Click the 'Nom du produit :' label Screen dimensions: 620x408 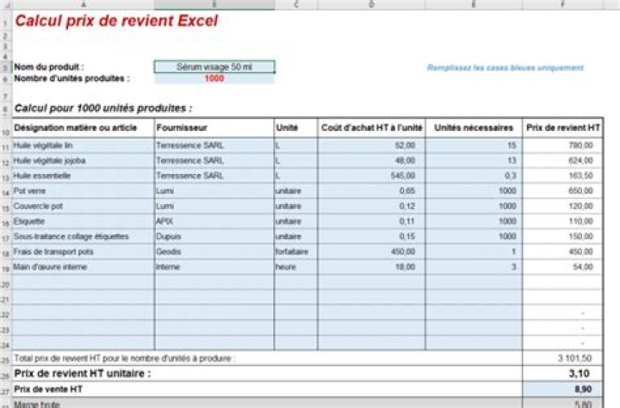(49, 67)
